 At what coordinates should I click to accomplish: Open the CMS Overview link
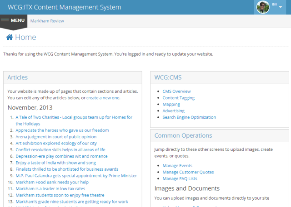(x=176, y=91)
